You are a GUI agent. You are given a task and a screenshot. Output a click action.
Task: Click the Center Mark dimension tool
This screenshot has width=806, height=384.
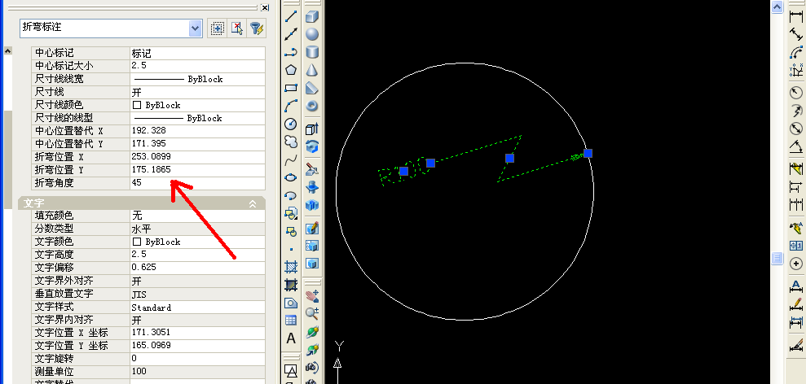[x=795, y=264]
